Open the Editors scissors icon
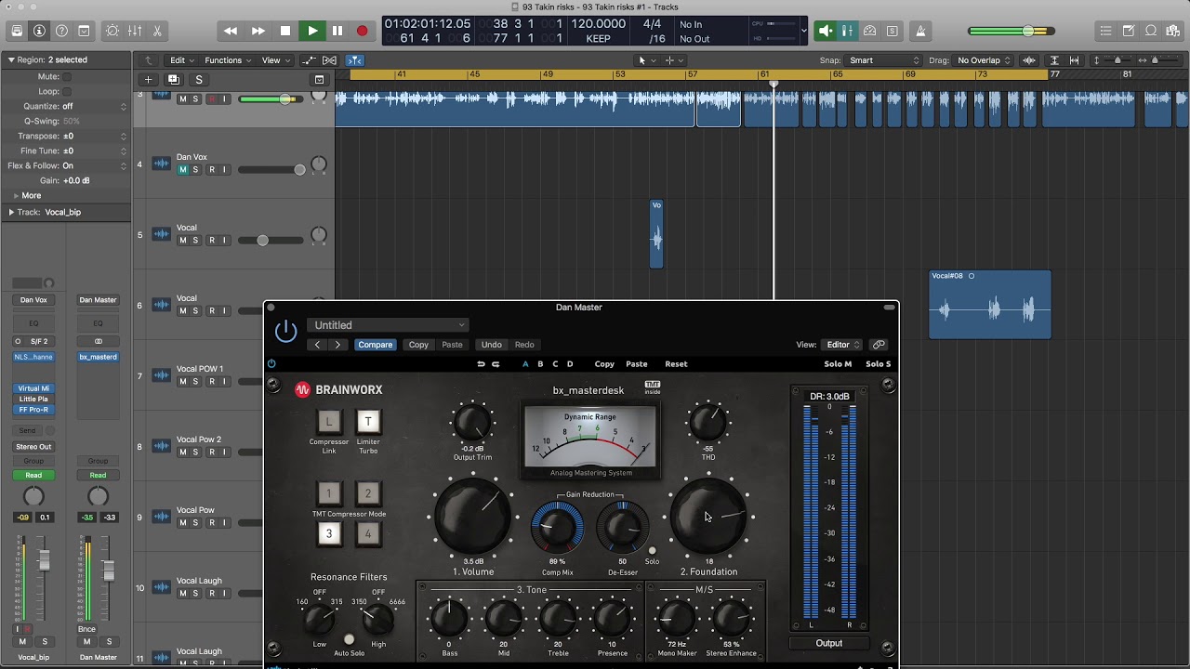1190x669 pixels. coord(157,31)
